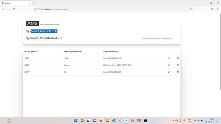Open File Explorer from the taskbar
Viewport: 221px width, 124px height.
(107, 121)
